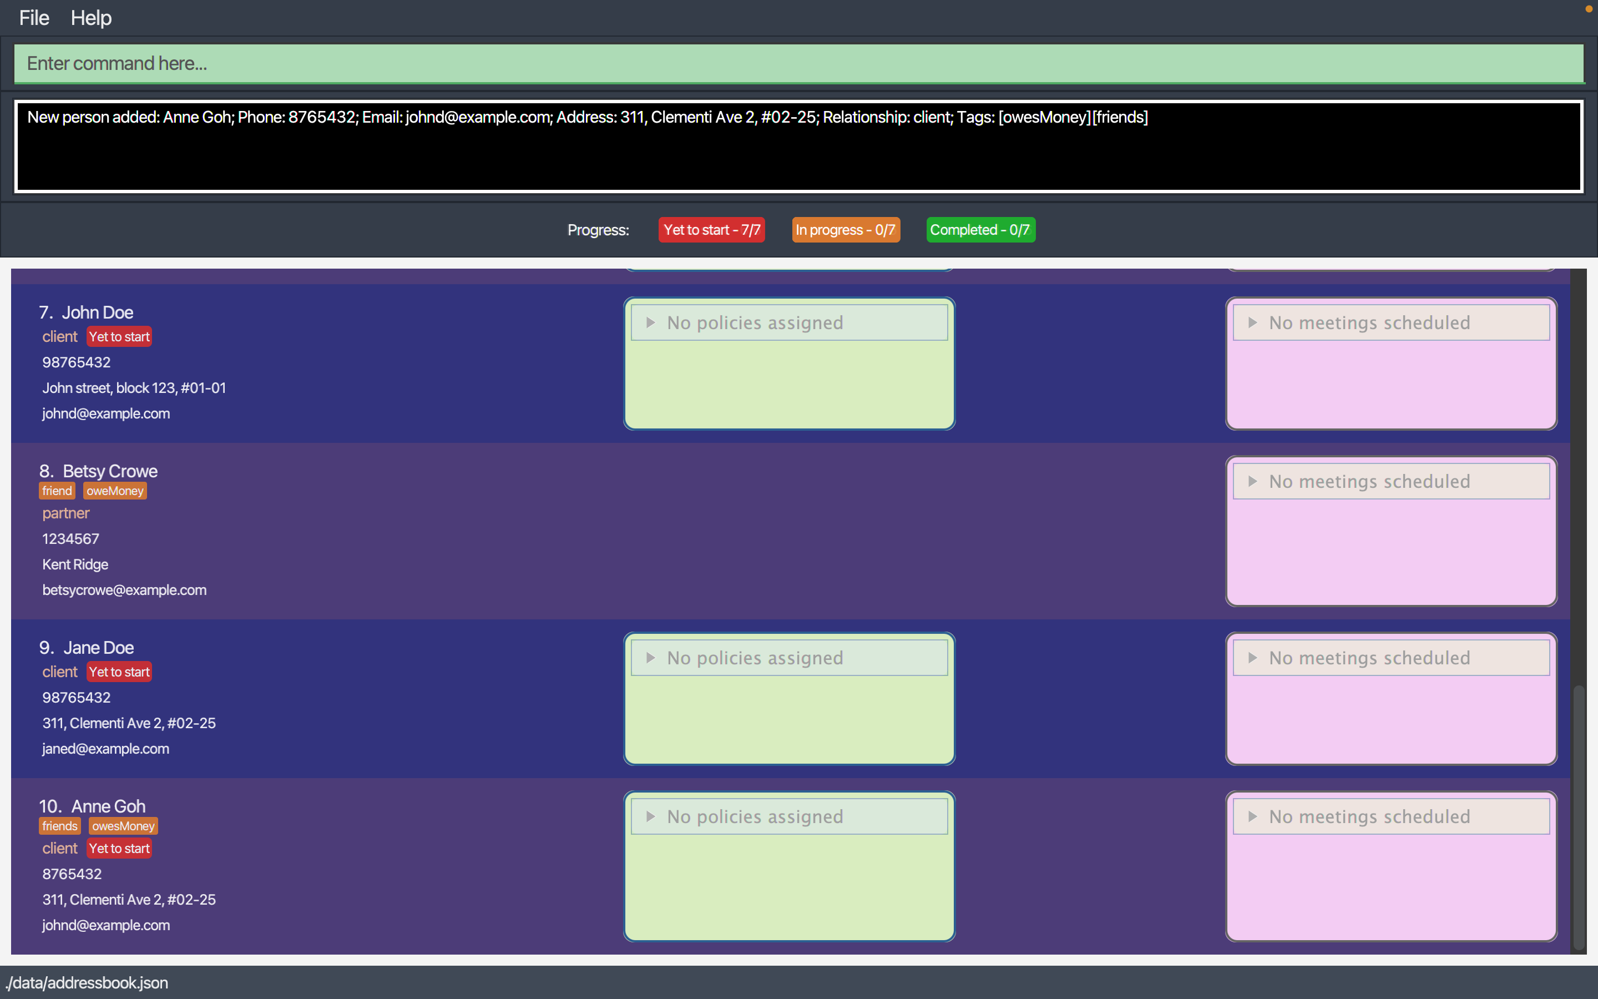Screen dimensions: 1598x999
Task: Click the addressbook.json status bar path
Action: [87, 982]
